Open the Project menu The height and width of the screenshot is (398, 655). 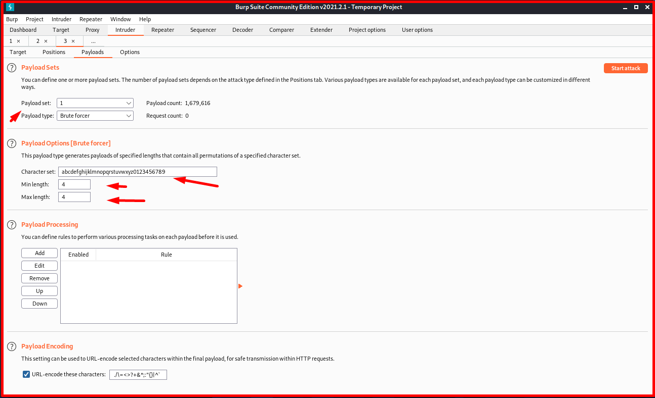35,19
